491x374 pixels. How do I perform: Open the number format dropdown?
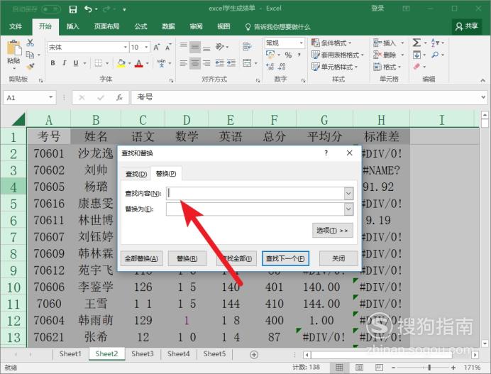pyautogui.click(x=301, y=43)
